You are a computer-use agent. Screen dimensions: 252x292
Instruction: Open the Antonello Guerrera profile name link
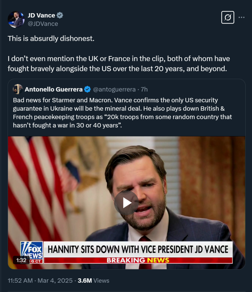point(53,89)
